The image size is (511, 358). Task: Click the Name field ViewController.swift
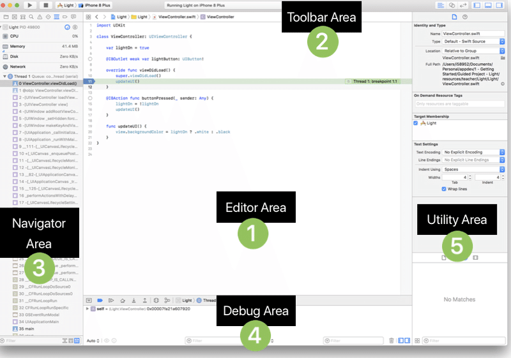point(473,34)
